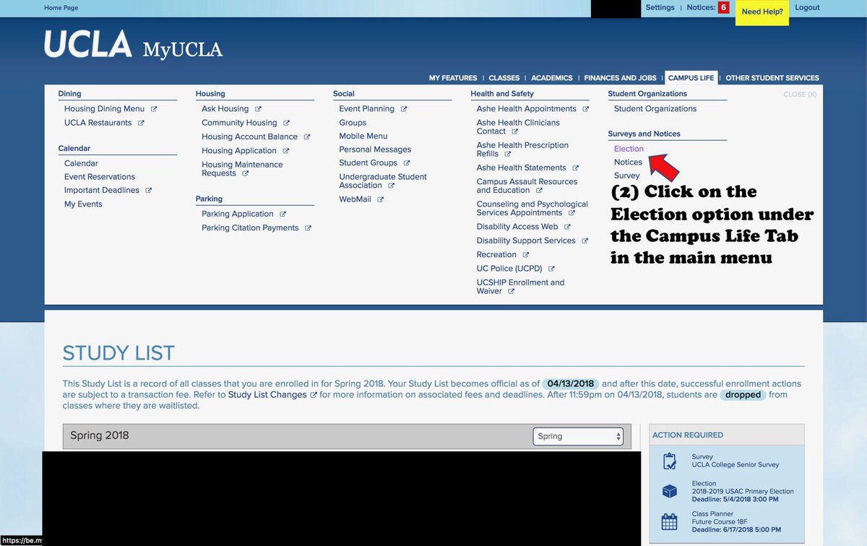The height and width of the screenshot is (546, 867).
Task: Close the Campus Life menu panel
Action: 800,95
